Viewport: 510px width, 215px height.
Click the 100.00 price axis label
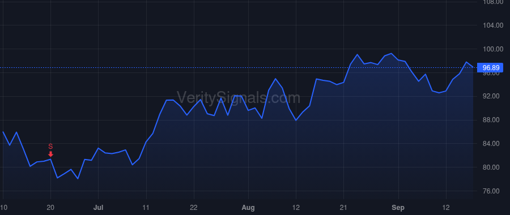(493, 49)
